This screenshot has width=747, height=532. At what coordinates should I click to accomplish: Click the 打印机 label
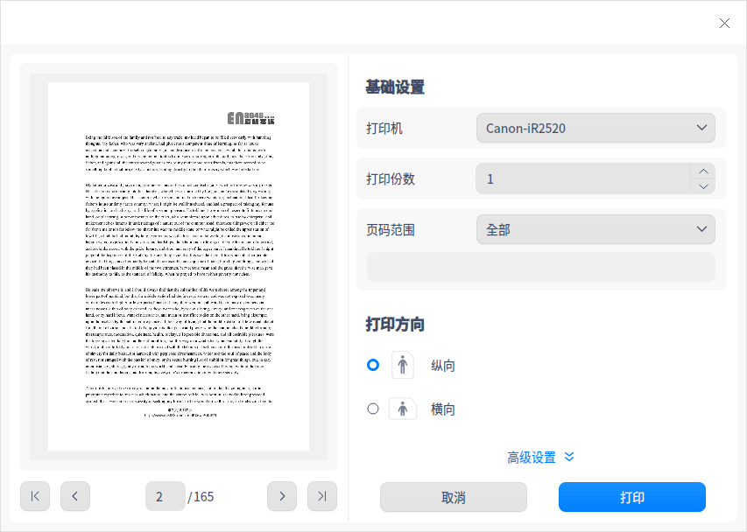pyautogui.click(x=384, y=129)
